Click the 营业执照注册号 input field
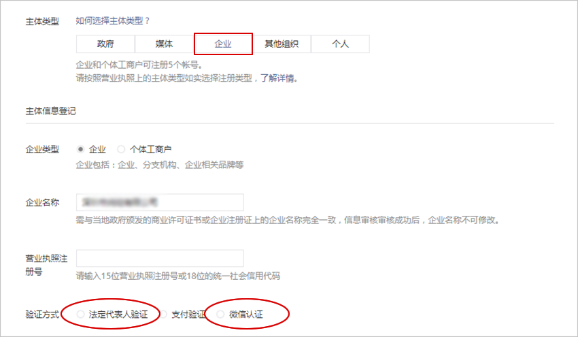Image resolution: width=578 pixels, height=337 pixels. pyautogui.click(x=160, y=259)
